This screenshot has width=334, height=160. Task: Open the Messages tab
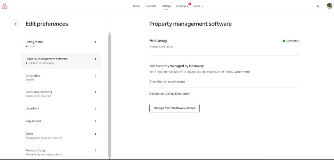182,6
